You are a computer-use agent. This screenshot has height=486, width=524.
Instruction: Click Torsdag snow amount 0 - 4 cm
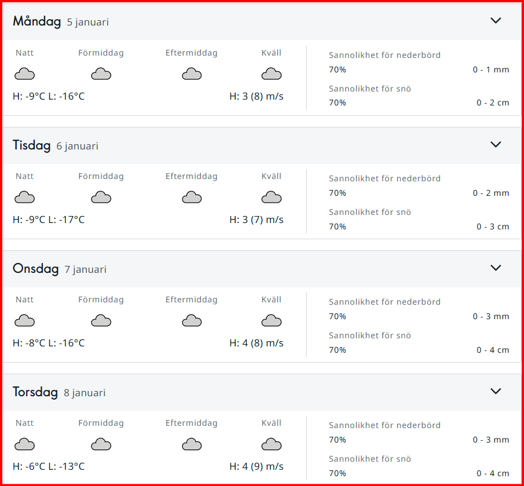(x=493, y=474)
